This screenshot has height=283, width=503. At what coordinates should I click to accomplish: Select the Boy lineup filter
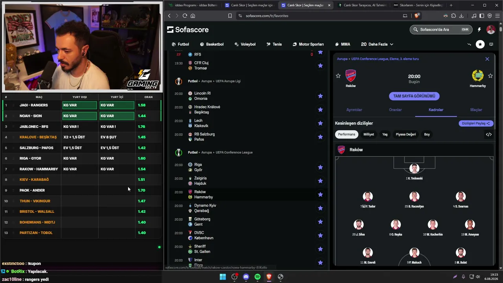coord(427,134)
